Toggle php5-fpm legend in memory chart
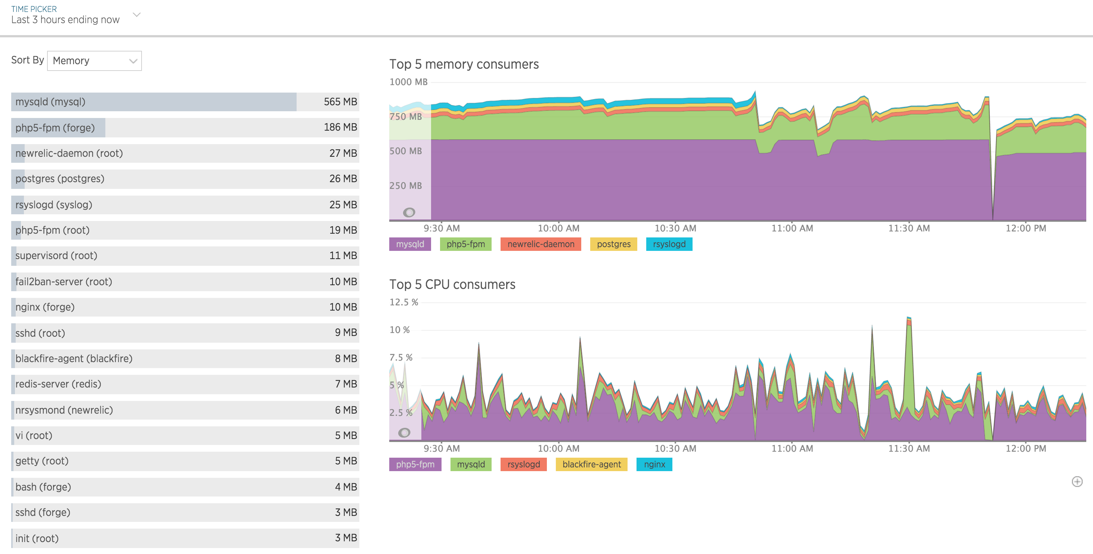Screen dimensions: 1093x554 [x=465, y=244]
